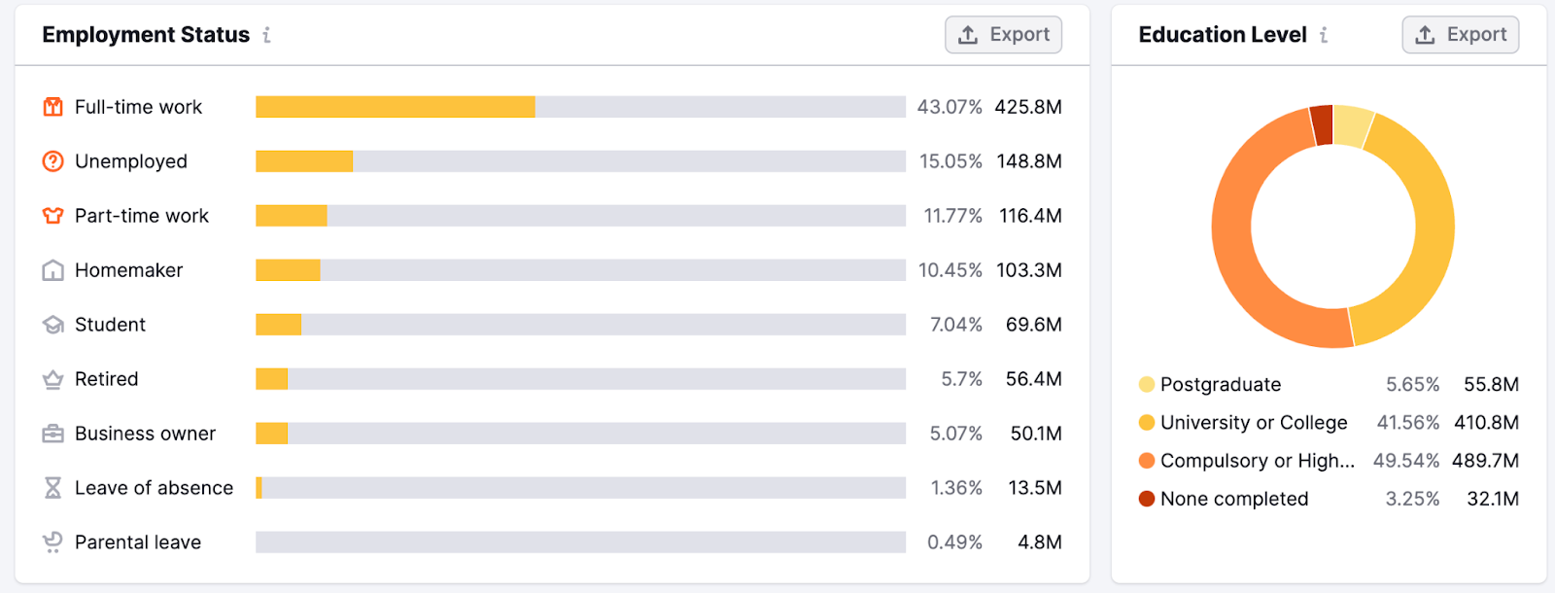Export the Education Level data
The width and height of the screenshot is (1555, 593).
[x=1460, y=35]
